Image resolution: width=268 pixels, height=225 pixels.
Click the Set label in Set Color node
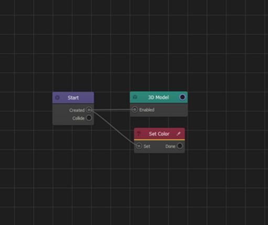pyautogui.click(x=147, y=147)
